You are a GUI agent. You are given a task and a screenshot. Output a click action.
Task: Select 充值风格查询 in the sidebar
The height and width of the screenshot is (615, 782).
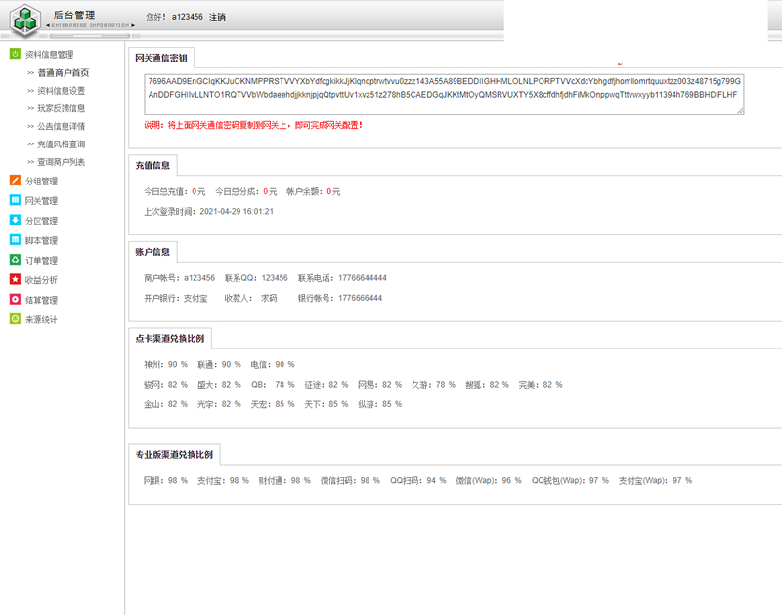(62, 144)
